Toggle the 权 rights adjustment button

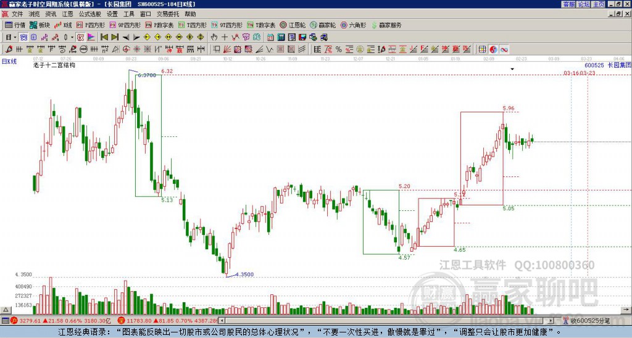click(80, 38)
